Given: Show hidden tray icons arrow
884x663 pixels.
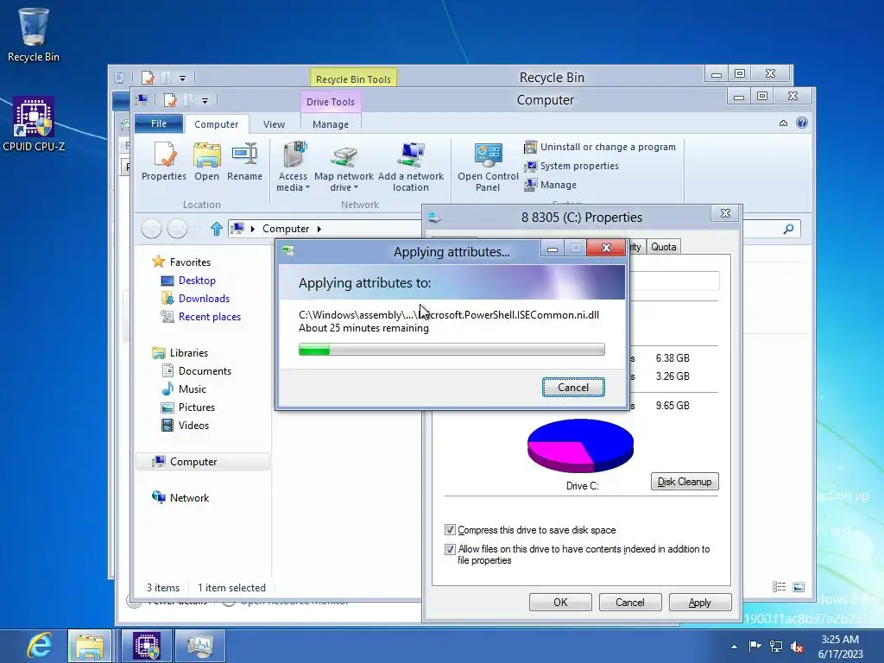Looking at the screenshot, I should [x=734, y=647].
